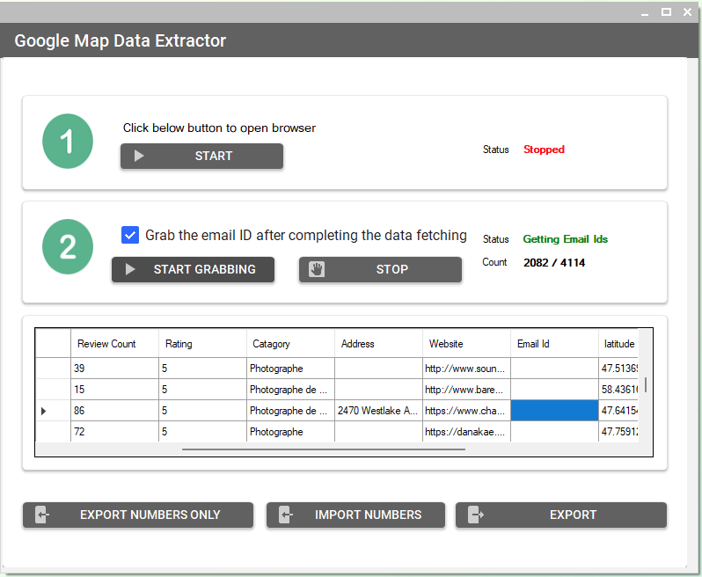
Task: Click the EXPORT NUMBERS ONLY button
Action: click(x=138, y=515)
